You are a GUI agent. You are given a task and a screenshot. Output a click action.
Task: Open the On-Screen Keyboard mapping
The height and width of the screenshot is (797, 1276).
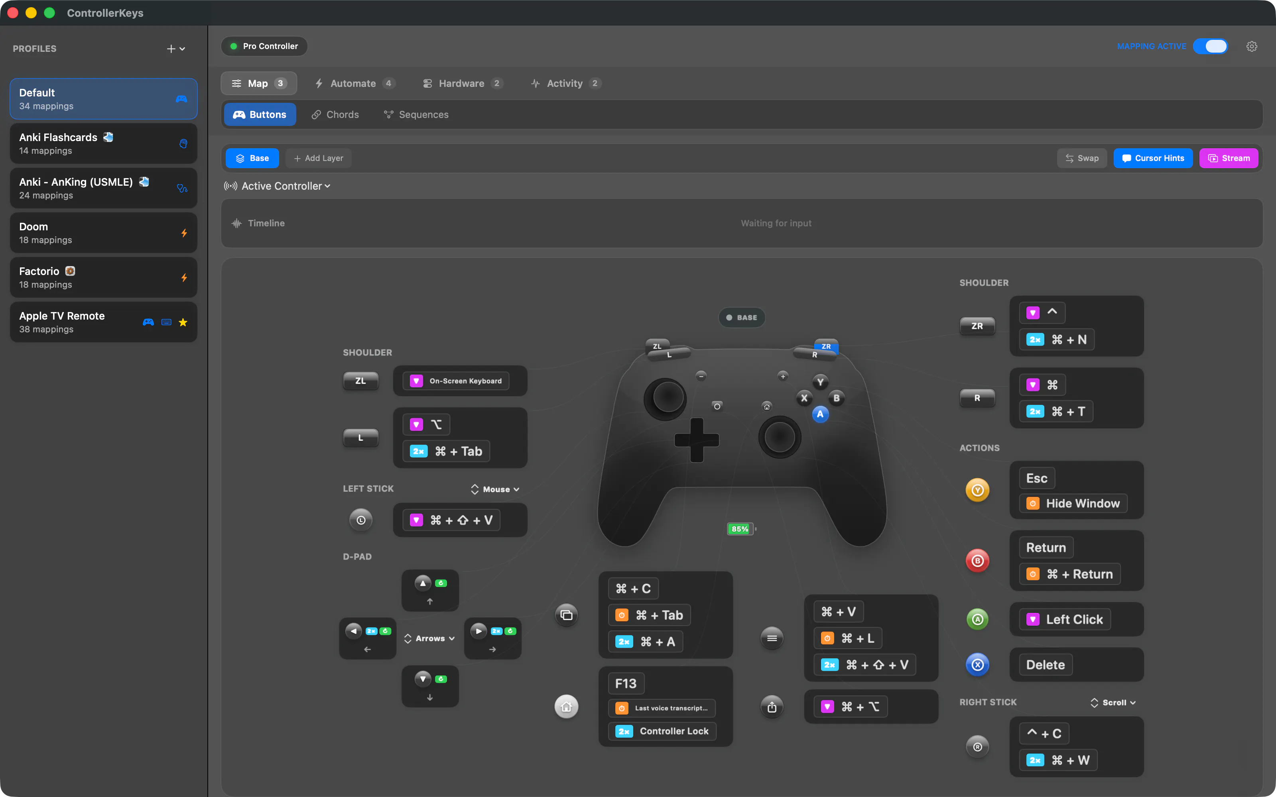456,381
